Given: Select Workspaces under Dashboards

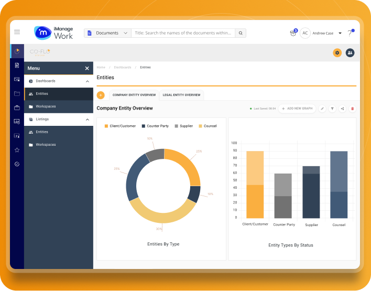Looking at the screenshot, I should point(46,106).
